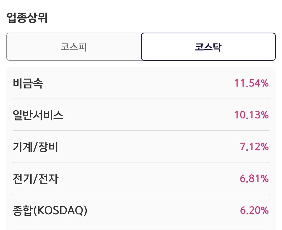The height and width of the screenshot is (230, 282).
Task: Click divider line between 비금속 and 일반서비스
Action: tap(141, 99)
